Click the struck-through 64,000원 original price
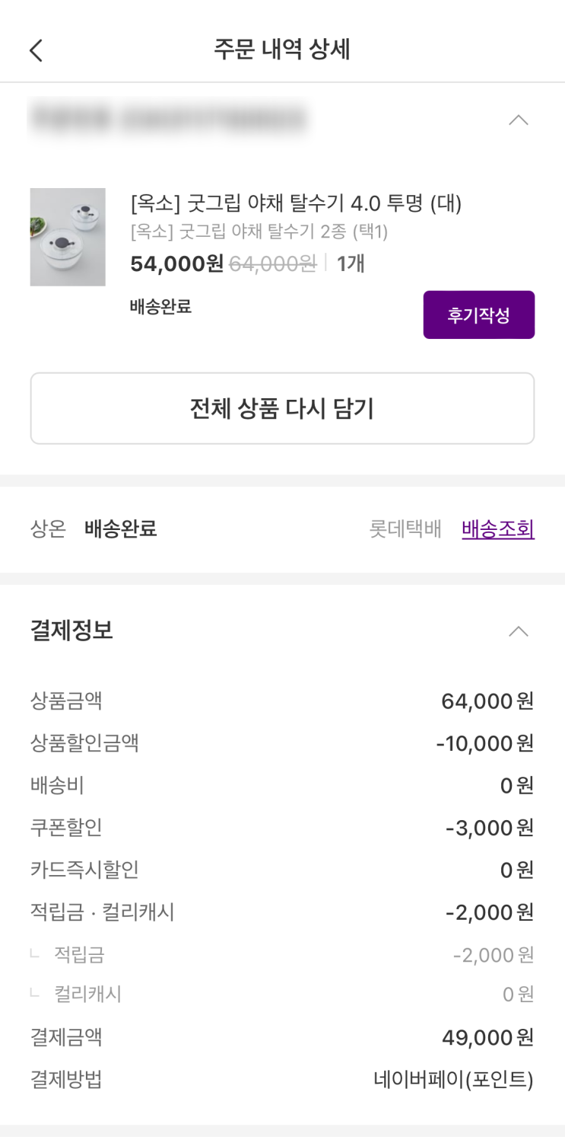The image size is (565, 1140). pyautogui.click(x=272, y=263)
